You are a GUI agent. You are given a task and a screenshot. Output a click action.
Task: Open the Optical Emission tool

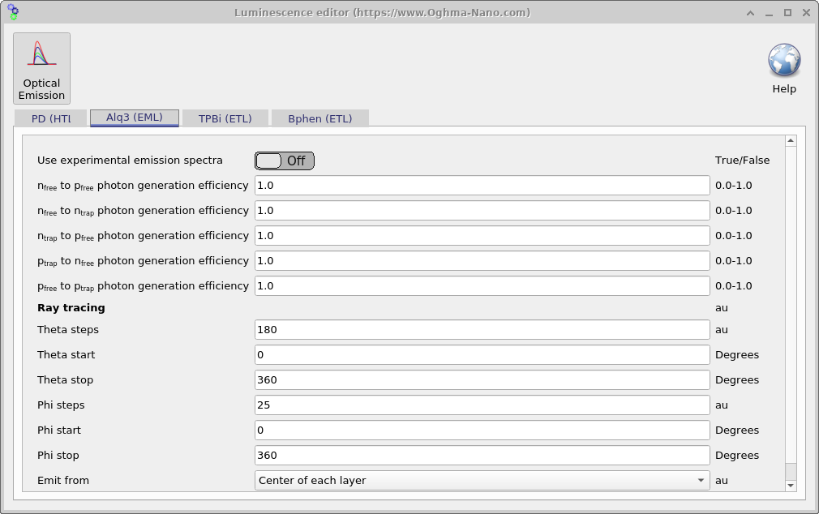[x=41, y=68]
